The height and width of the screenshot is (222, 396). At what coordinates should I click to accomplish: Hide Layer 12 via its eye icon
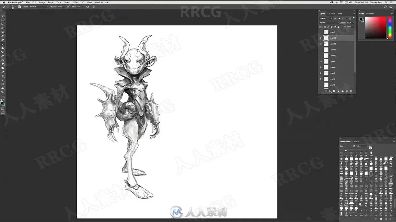pyautogui.click(x=321, y=44)
